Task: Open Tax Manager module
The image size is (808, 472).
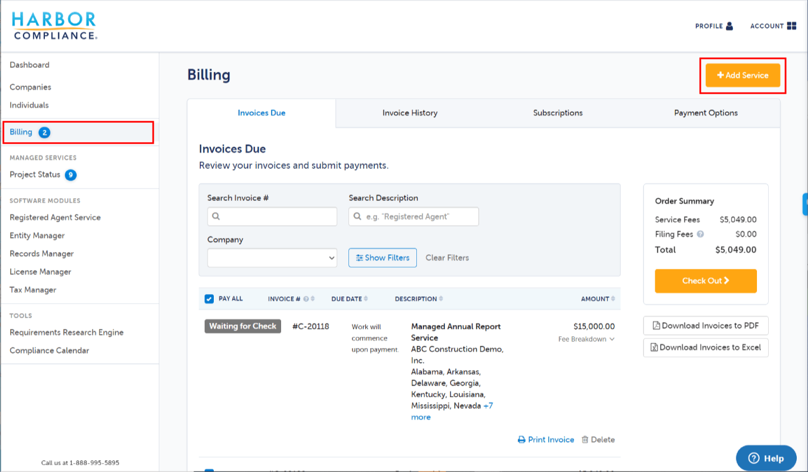Action: tap(33, 290)
